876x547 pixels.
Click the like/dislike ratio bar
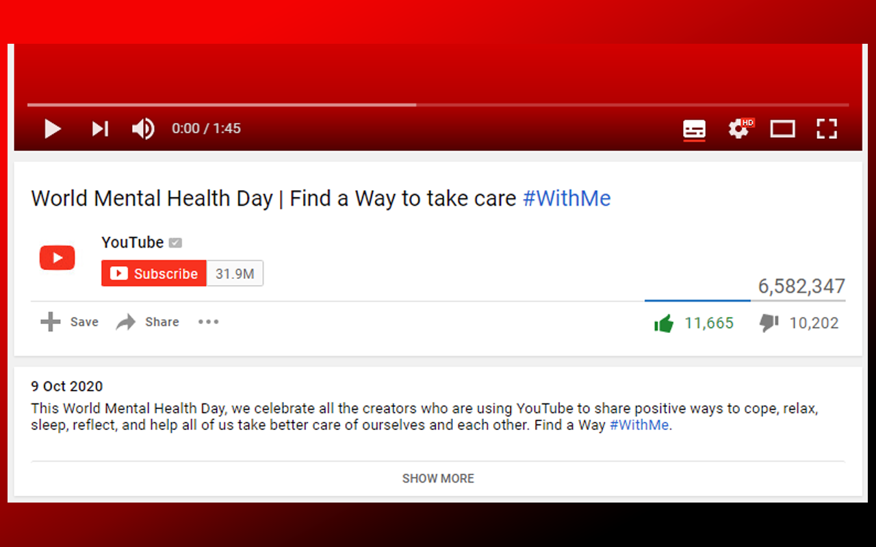click(x=745, y=300)
